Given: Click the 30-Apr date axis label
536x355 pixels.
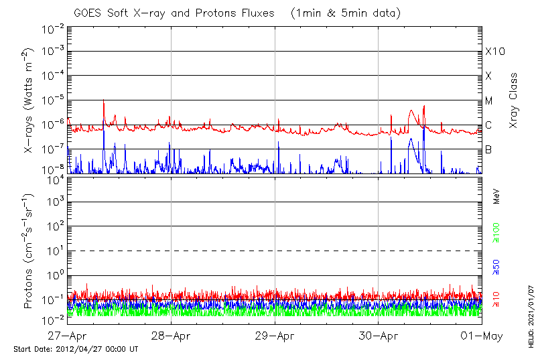Looking at the screenshot, I should pyautogui.click(x=379, y=335).
